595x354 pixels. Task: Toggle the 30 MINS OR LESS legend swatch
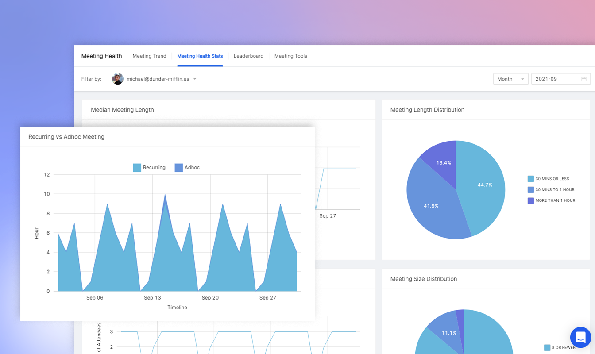531,179
